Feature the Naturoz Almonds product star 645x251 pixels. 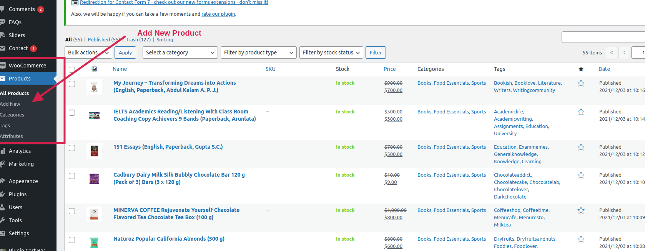[581, 239]
